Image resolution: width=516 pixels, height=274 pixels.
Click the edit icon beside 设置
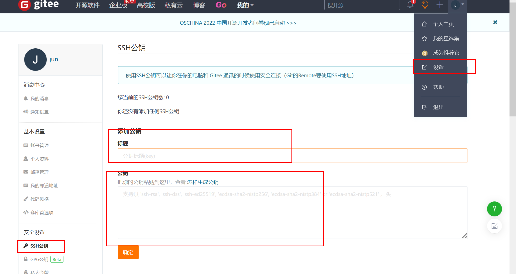pos(424,67)
